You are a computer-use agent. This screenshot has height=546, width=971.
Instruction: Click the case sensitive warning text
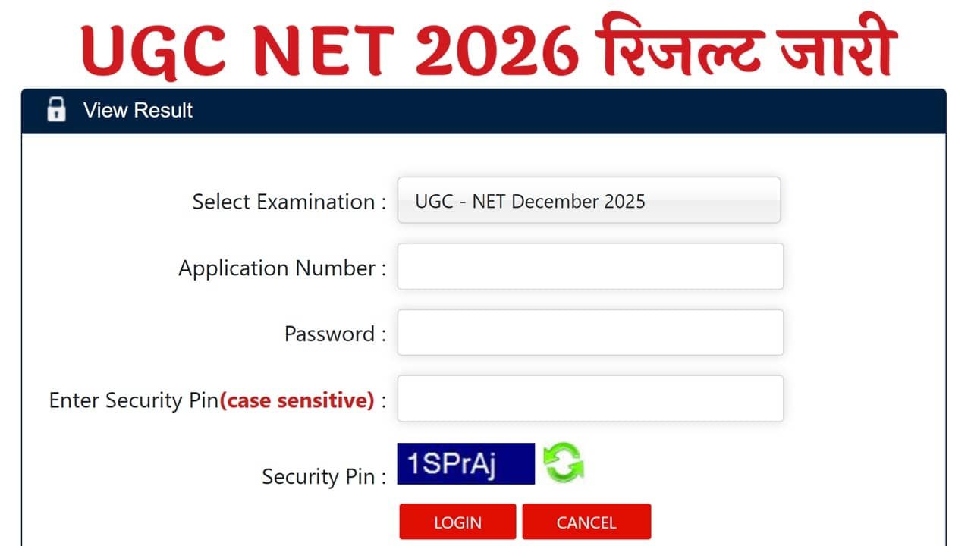(297, 400)
